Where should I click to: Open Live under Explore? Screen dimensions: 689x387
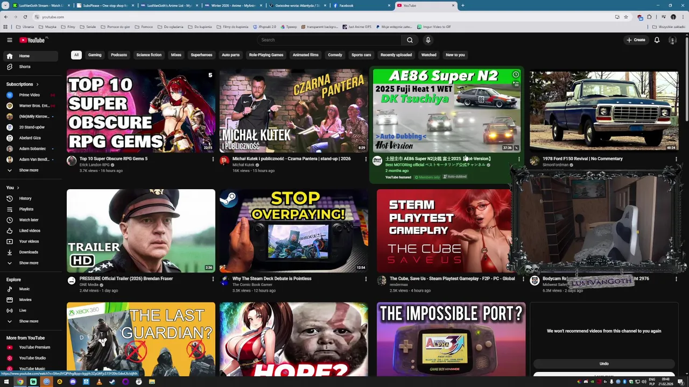pyautogui.click(x=30, y=311)
